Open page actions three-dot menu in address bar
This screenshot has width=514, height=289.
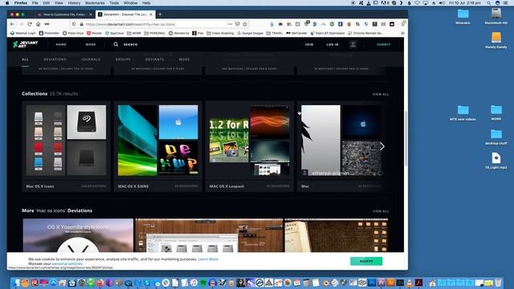click(x=230, y=24)
